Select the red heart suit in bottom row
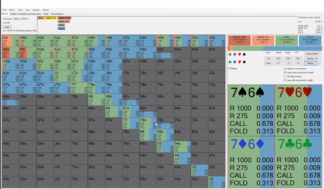This screenshot has width=324, height=189. click(x=240, y=62)
